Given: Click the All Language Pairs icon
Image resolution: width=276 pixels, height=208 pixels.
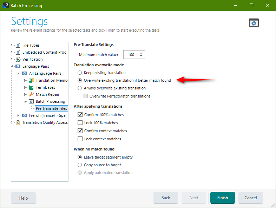Looking at the screenshot, I should click(x=25, y=73).
